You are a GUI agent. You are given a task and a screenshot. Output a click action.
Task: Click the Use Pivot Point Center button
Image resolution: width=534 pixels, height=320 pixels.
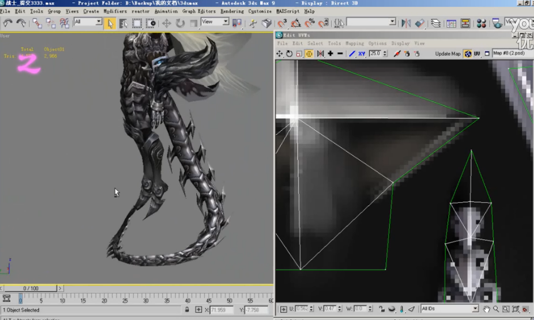coord(237,23)
